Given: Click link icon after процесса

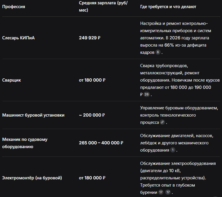Looking at the screenshot, I should pos(162,122).
